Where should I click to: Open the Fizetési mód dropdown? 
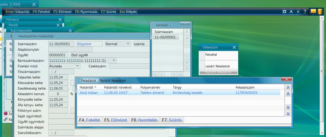coord(77,66)
